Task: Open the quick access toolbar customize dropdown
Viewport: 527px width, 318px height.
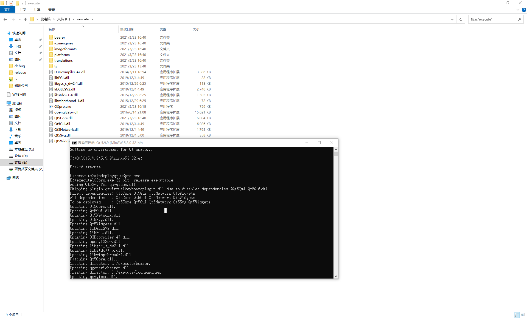Action: click(x=22, y=3)
